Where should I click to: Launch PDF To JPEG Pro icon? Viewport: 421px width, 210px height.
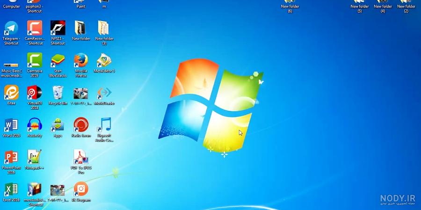81,157
